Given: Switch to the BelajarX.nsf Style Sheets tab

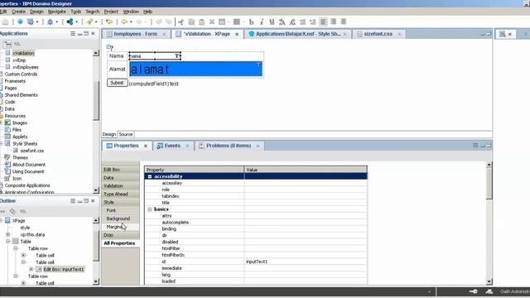Looking at the screenshot, I should click(297, 34).
